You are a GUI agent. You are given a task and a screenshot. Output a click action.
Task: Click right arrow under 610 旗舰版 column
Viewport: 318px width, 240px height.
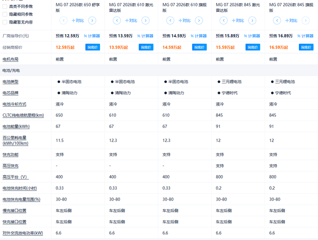tap(199, 20)
